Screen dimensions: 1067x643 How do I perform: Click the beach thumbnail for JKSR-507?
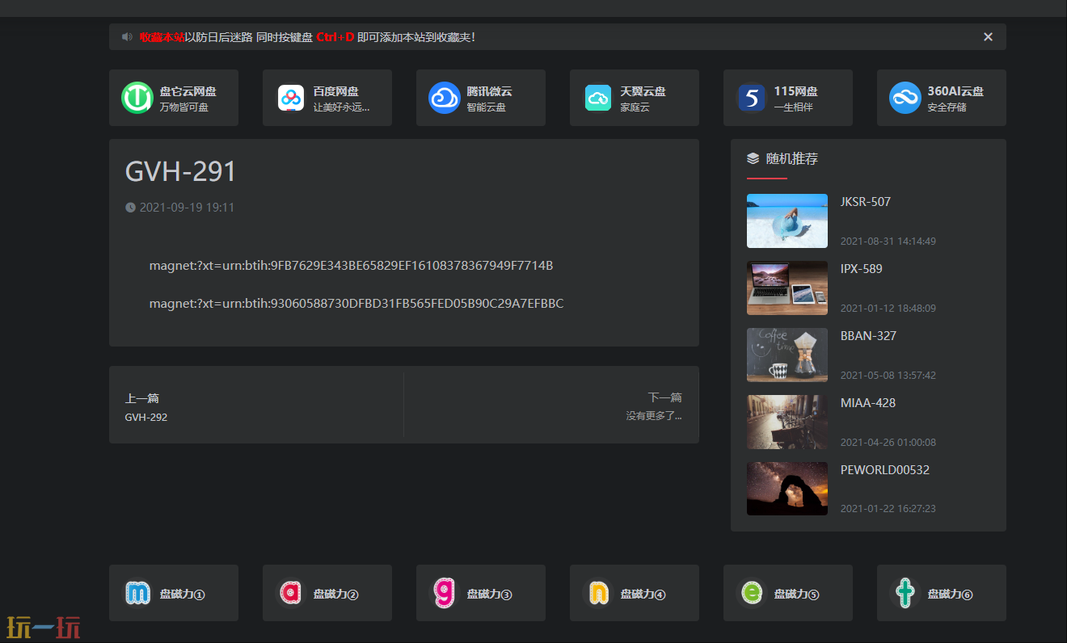(787, 221)
